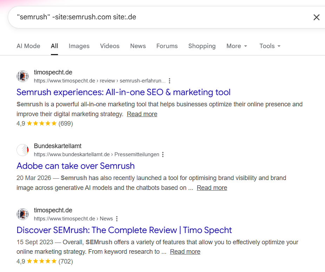Click the site name above the semrush-erfahrun URL
This screenshot has width=325, height=272.
[x=53, y=72]
